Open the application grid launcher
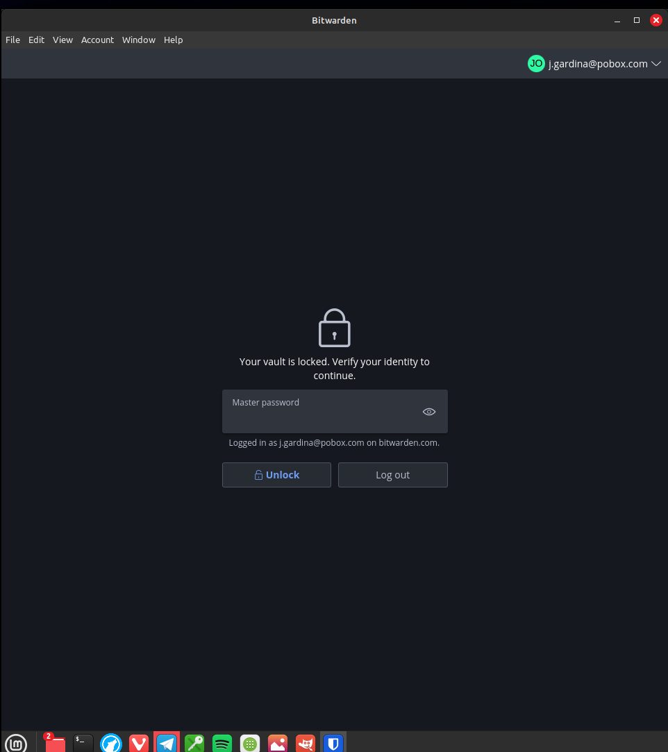The width and height of the screenshot is (668, 752). [x=249, y=742]
